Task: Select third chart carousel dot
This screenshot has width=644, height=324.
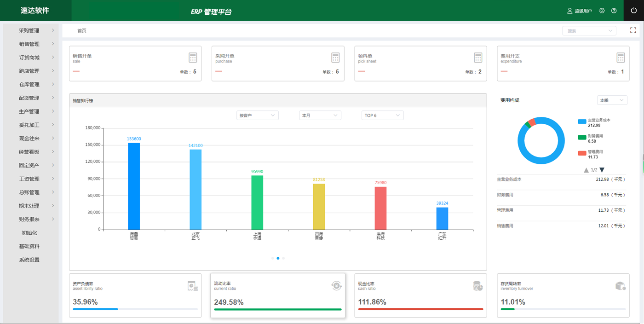Action: tap(283, 258)
